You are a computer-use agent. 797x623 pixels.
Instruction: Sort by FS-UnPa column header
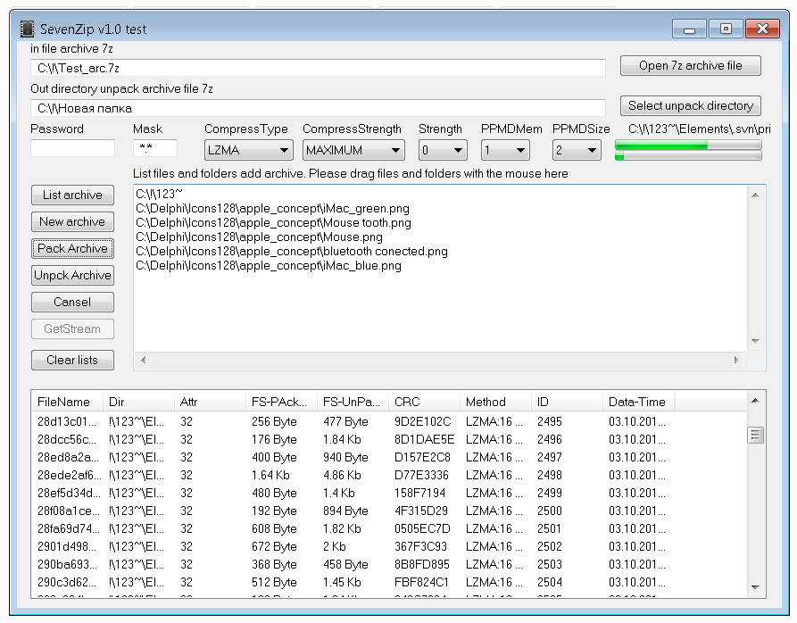point(353,402)
